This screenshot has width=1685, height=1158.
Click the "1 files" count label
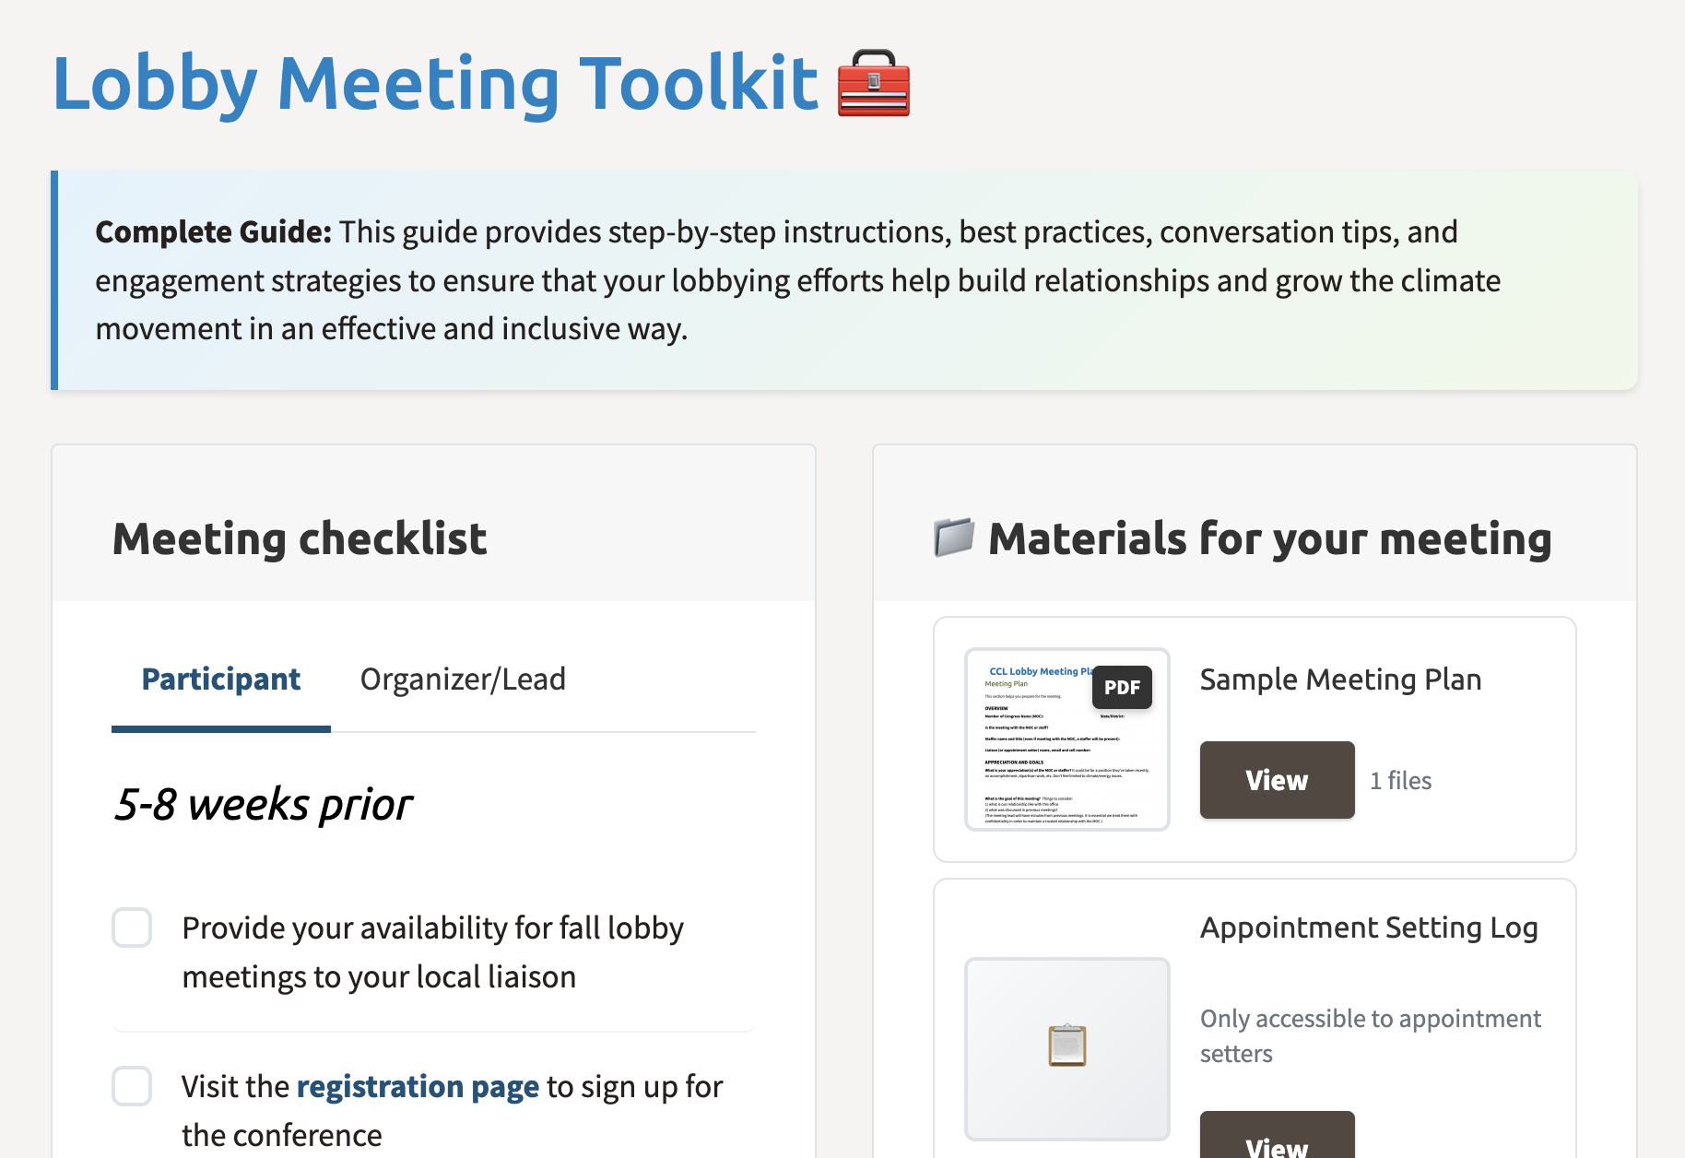pyautogui.click(x=1400, y=781)
